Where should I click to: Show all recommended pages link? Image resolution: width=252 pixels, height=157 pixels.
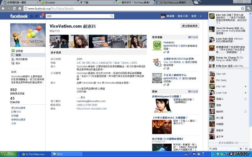coord(193,37)
